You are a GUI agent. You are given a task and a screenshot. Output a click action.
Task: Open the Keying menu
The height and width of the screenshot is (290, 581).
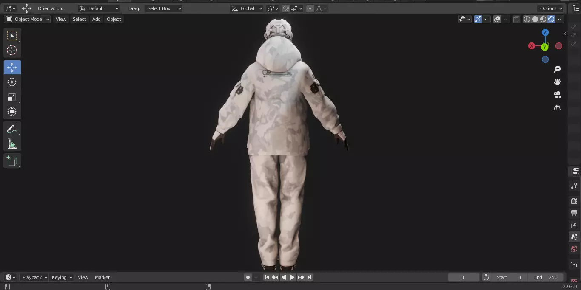pyautogui.click(x=62, y=277)
